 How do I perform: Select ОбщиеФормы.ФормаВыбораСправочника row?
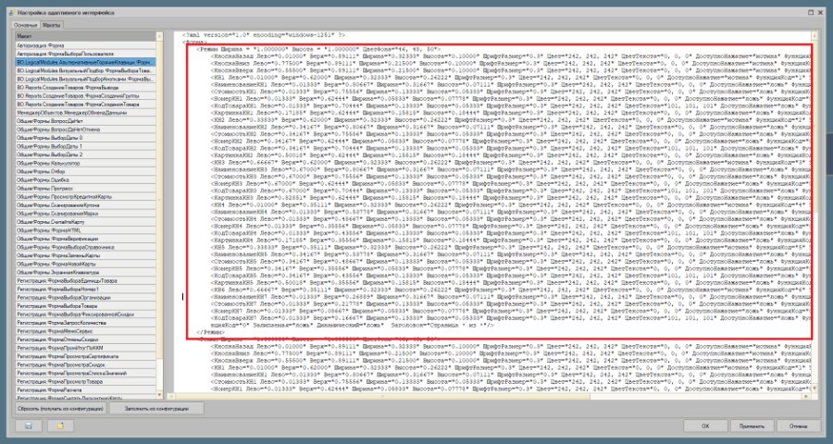(x=85, y=248)
